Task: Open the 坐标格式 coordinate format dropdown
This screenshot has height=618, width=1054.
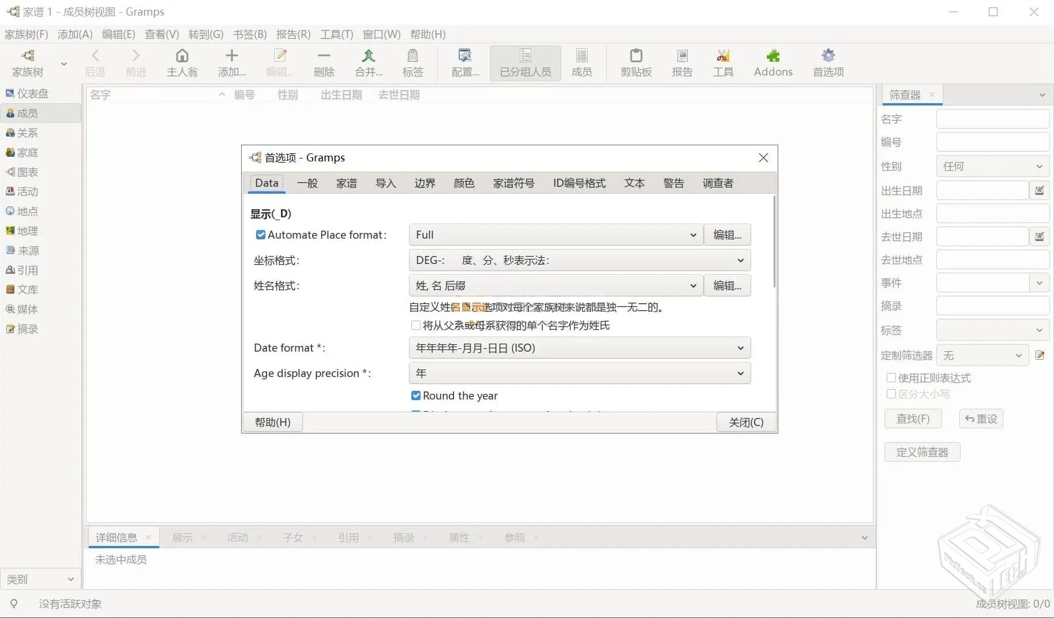Action: pyautogui.click(x=579, y=260)
